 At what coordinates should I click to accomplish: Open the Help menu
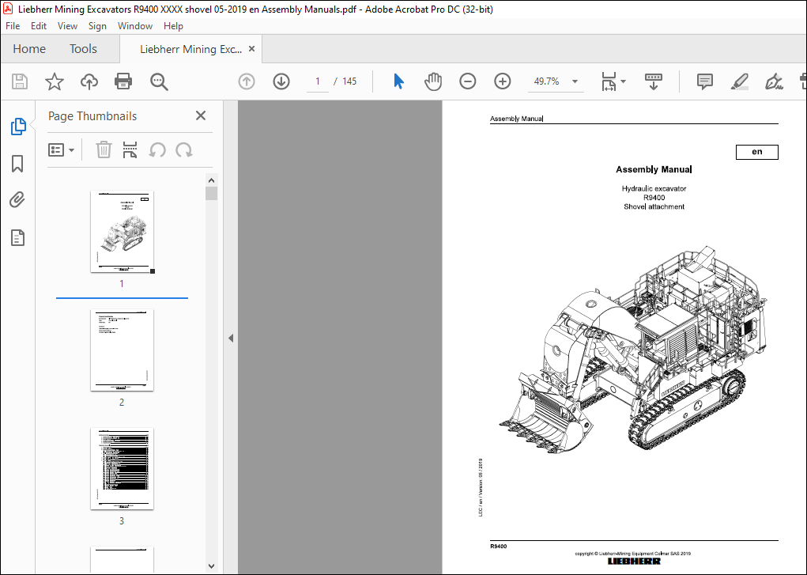[173, 26]
